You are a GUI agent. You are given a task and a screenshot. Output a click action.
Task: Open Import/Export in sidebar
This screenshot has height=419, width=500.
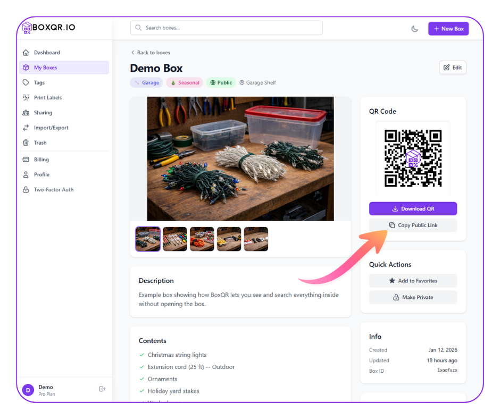click(x=51, y=128)
